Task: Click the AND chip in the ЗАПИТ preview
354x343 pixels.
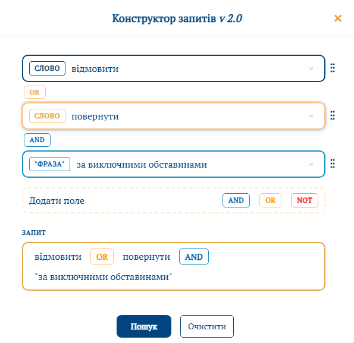Action: click(194, 257)
